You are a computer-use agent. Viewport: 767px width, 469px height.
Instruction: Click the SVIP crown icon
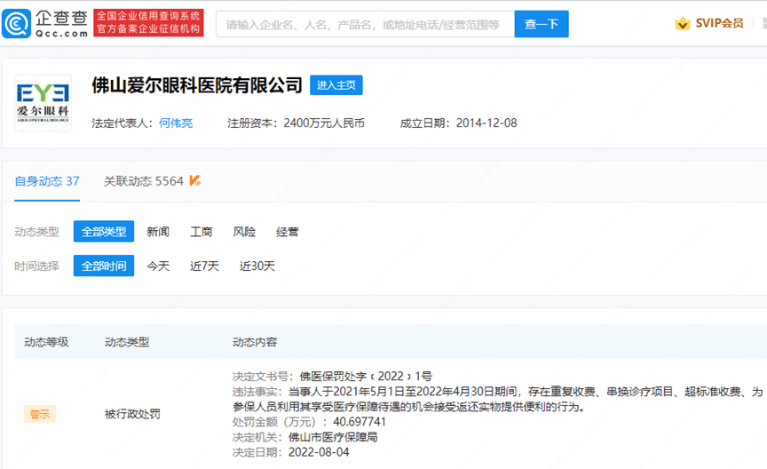coord(683,23)
